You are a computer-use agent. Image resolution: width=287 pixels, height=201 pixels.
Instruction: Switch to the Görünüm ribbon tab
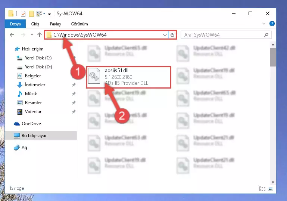click(79, 24)
